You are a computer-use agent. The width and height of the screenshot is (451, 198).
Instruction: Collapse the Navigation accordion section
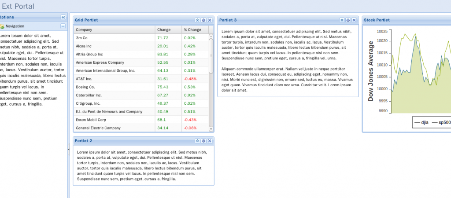pos(63,26)
